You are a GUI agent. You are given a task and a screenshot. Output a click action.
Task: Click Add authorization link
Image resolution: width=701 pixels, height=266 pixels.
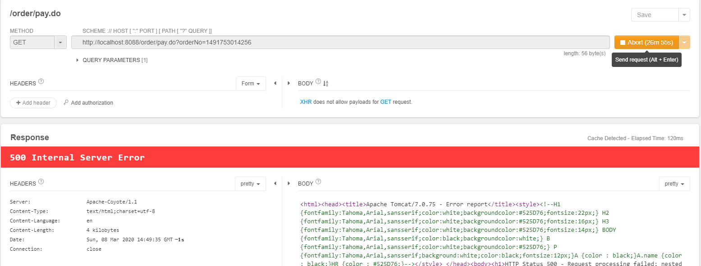point(92,103)
